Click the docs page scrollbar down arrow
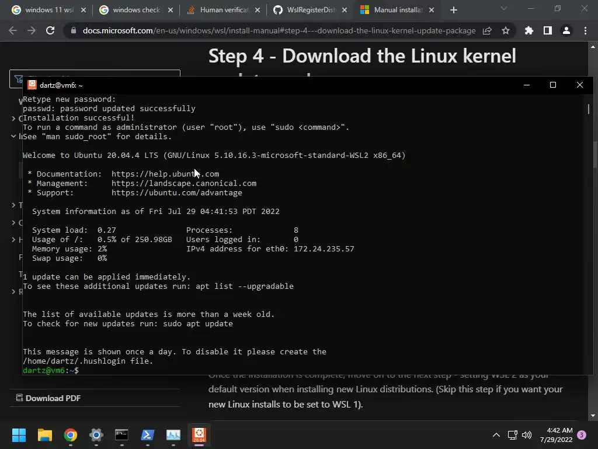Viewport: 598px width, 449px height. tap(593, 416)
